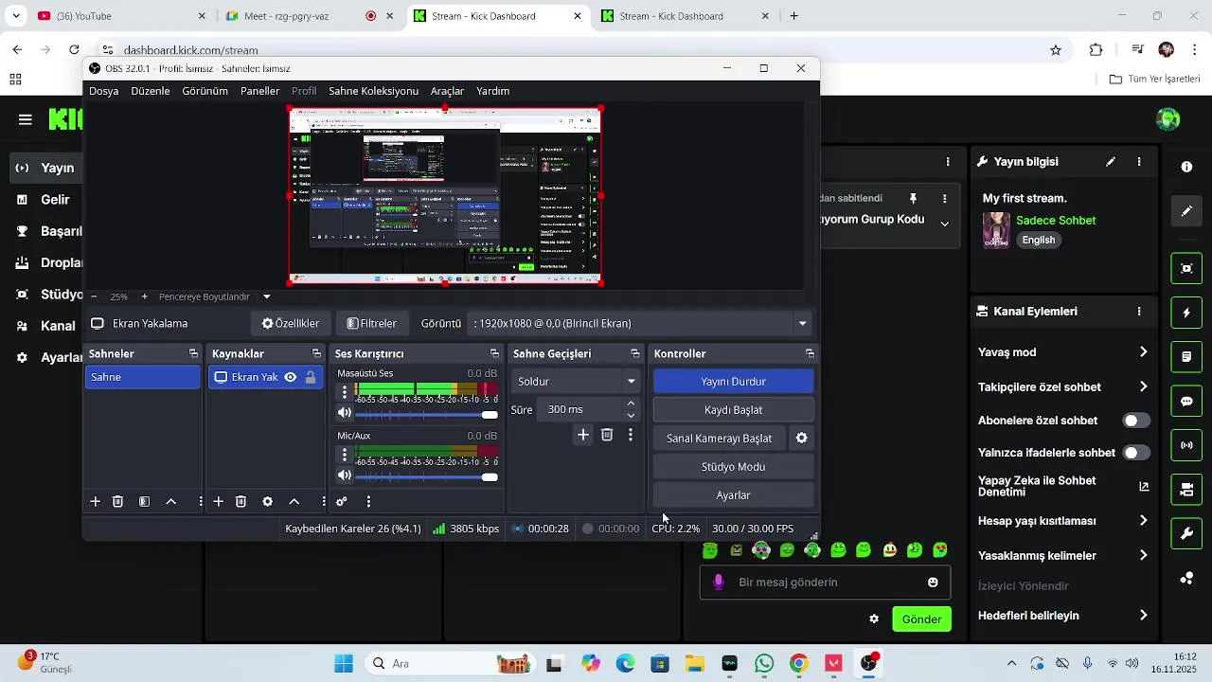Screen dimensions: 1212x682
Task: Open scene filters icon in Sahneler toolbar
Action: click(144, 502)
